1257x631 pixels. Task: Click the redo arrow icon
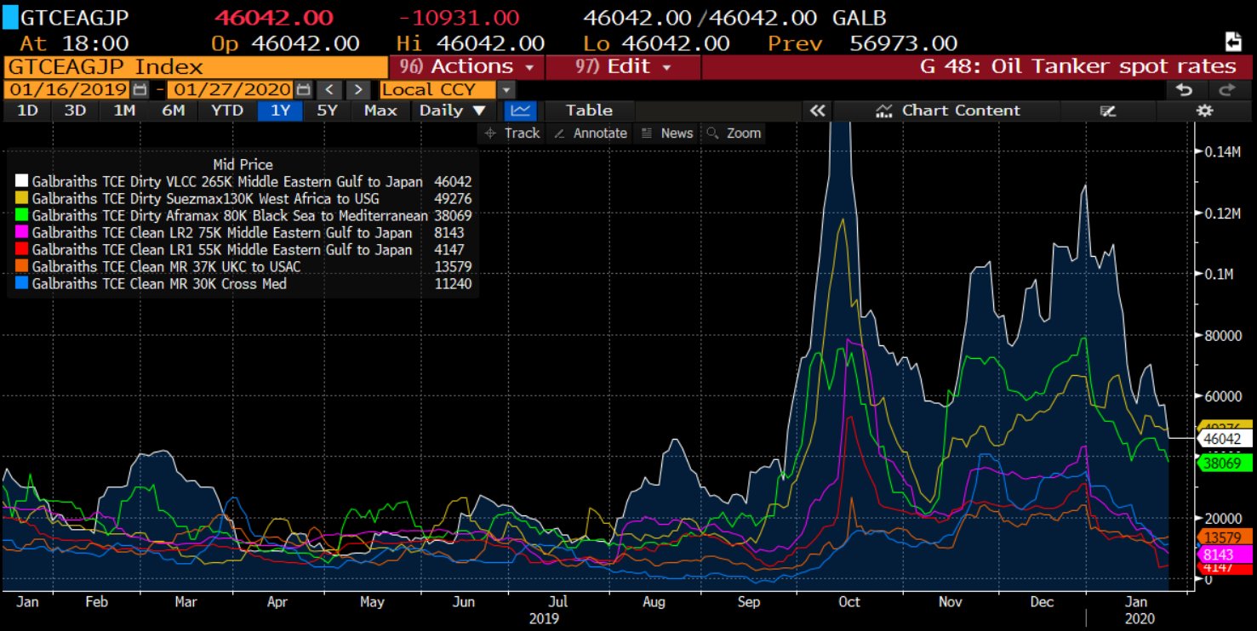1226,89
